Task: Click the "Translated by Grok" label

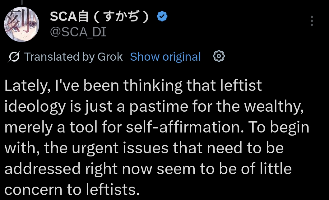Action: click(73, 57)
